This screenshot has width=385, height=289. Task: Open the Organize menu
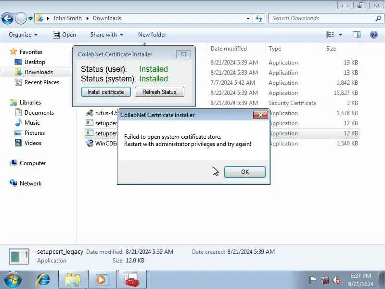pyautogui.click(x=23, y=35)
